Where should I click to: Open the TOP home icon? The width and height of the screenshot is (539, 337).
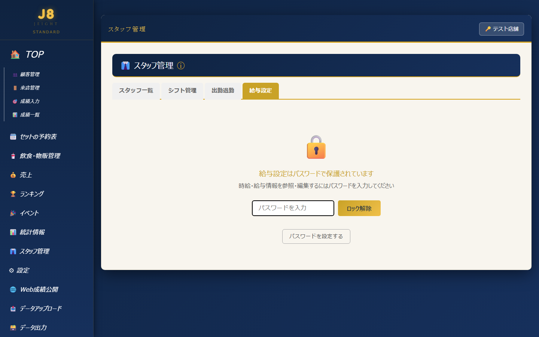click(x=15, y=54)
